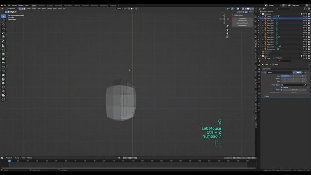
Task: Select the Annotate tool
Action: tap(3, 42)
